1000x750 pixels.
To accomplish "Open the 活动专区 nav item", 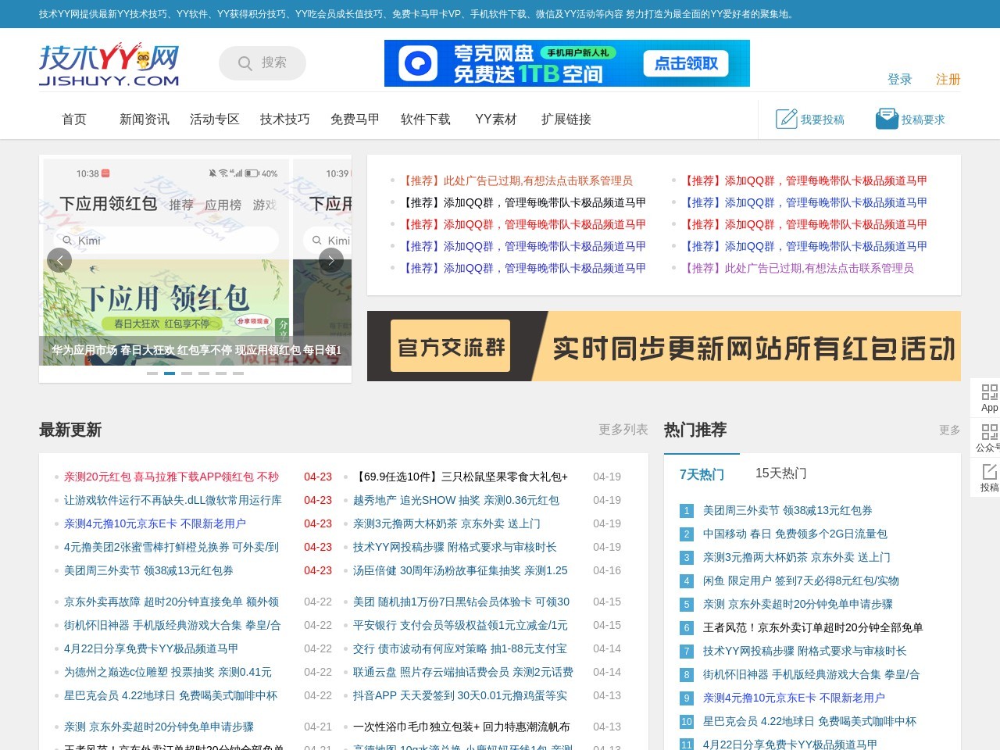I will pyautogui.click(x=215, y=120).
